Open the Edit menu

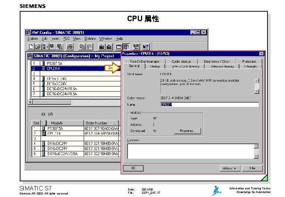[44, 38]
